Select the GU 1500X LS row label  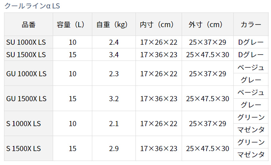tap(29, 98)
